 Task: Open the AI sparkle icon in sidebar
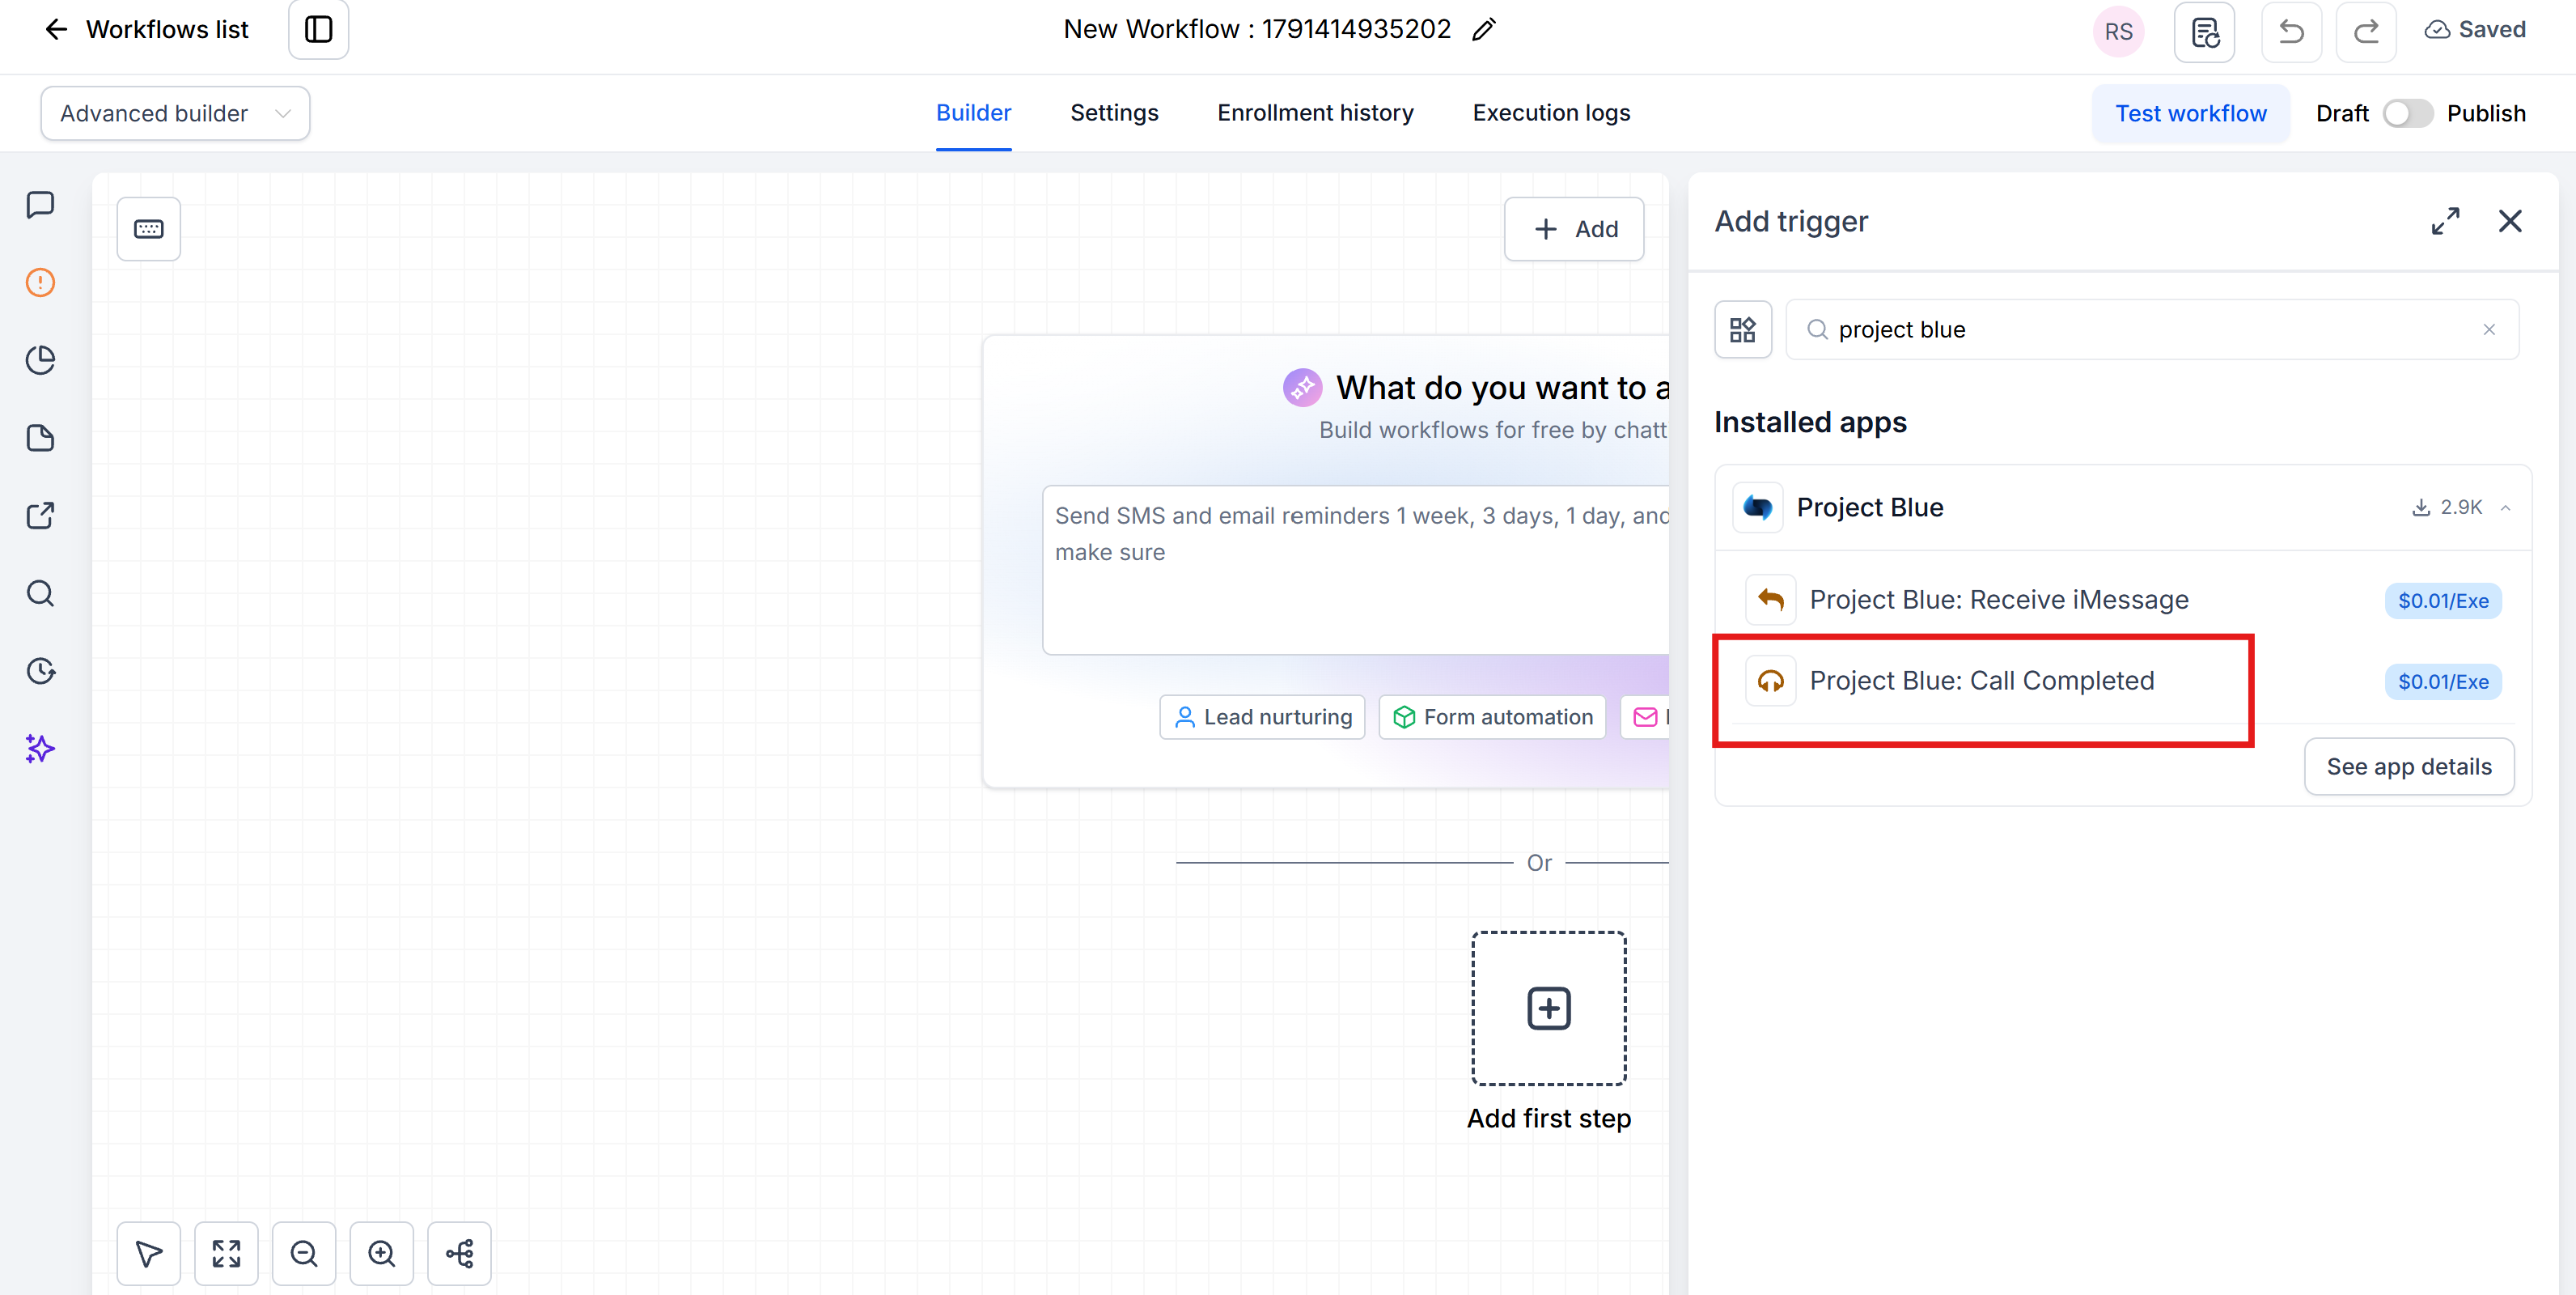click(40, 749)
